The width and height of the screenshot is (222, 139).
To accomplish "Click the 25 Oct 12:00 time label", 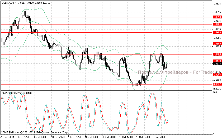I will [x=126, y=137].
